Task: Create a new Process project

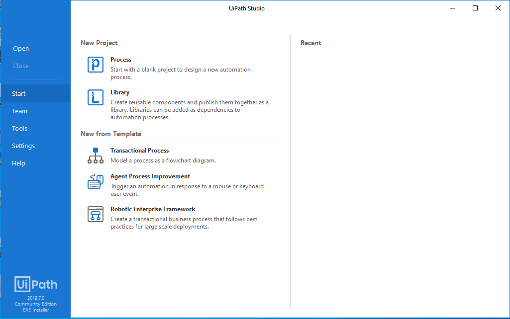Action: 121,60
